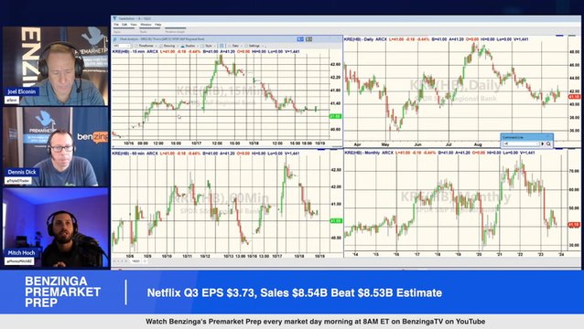Image resolution: width=584 pixels, height=329 pixels.
Task: Open the File menu in TradeStation
Action: tap(116, 25)
